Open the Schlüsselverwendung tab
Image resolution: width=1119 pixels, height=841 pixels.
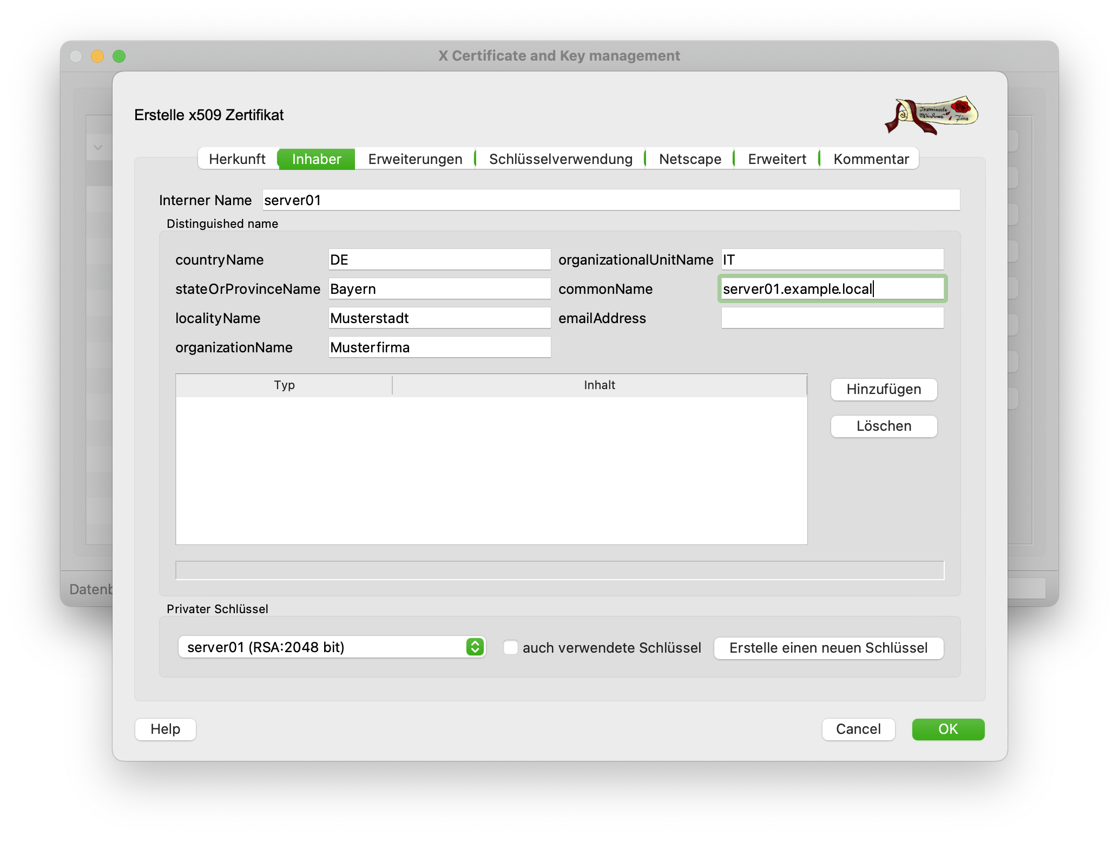pos(561,159)
